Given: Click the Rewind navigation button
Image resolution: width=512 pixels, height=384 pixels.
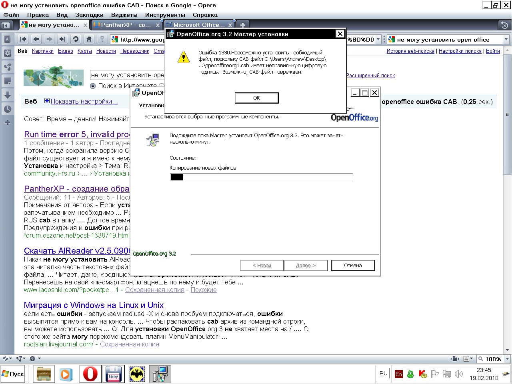Looking at the screenshot, I should [23, 39].
